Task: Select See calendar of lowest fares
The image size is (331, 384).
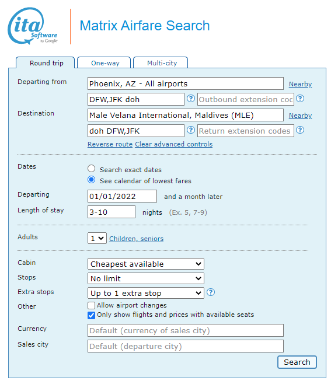Action: point(92,180)
